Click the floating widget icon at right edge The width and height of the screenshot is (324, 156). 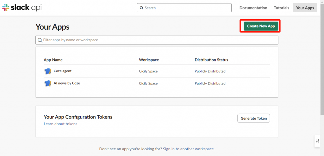pos(317,142)
